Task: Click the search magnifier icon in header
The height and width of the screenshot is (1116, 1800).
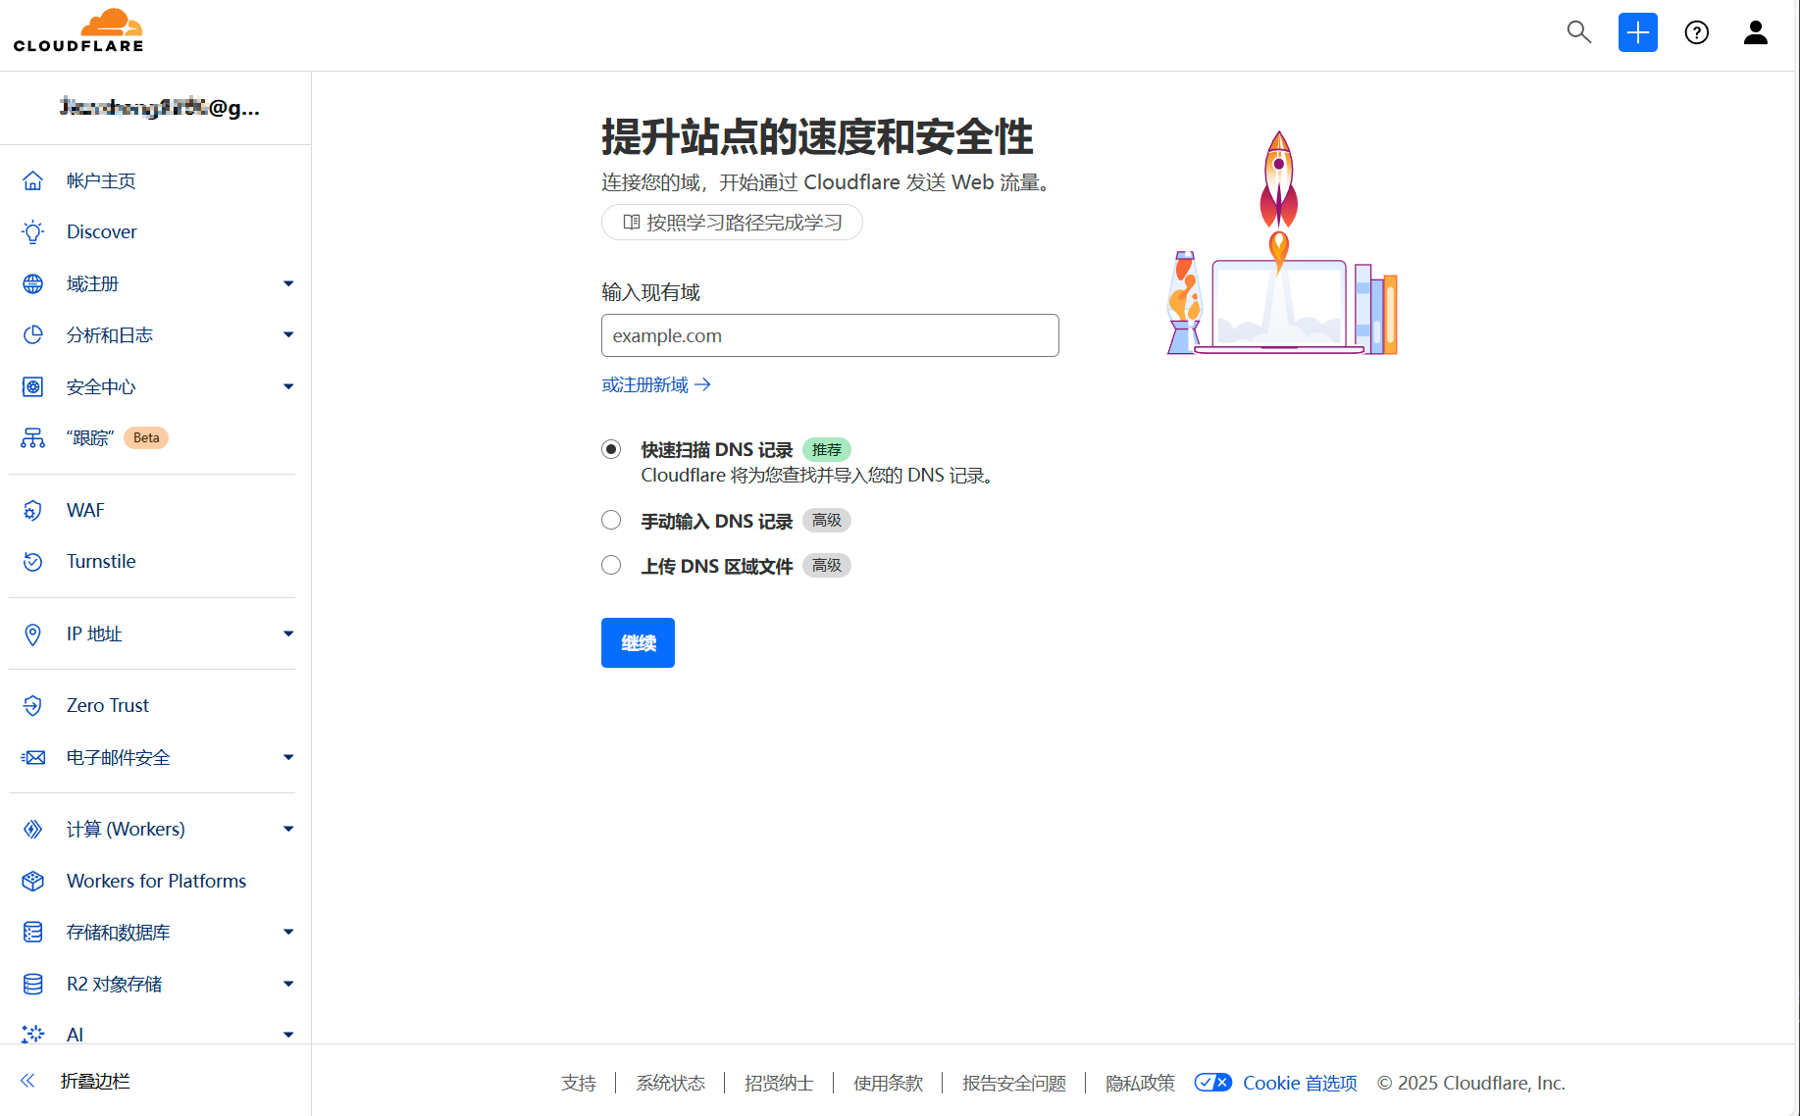Action: pyautogui.click(x=1578, y=32)
